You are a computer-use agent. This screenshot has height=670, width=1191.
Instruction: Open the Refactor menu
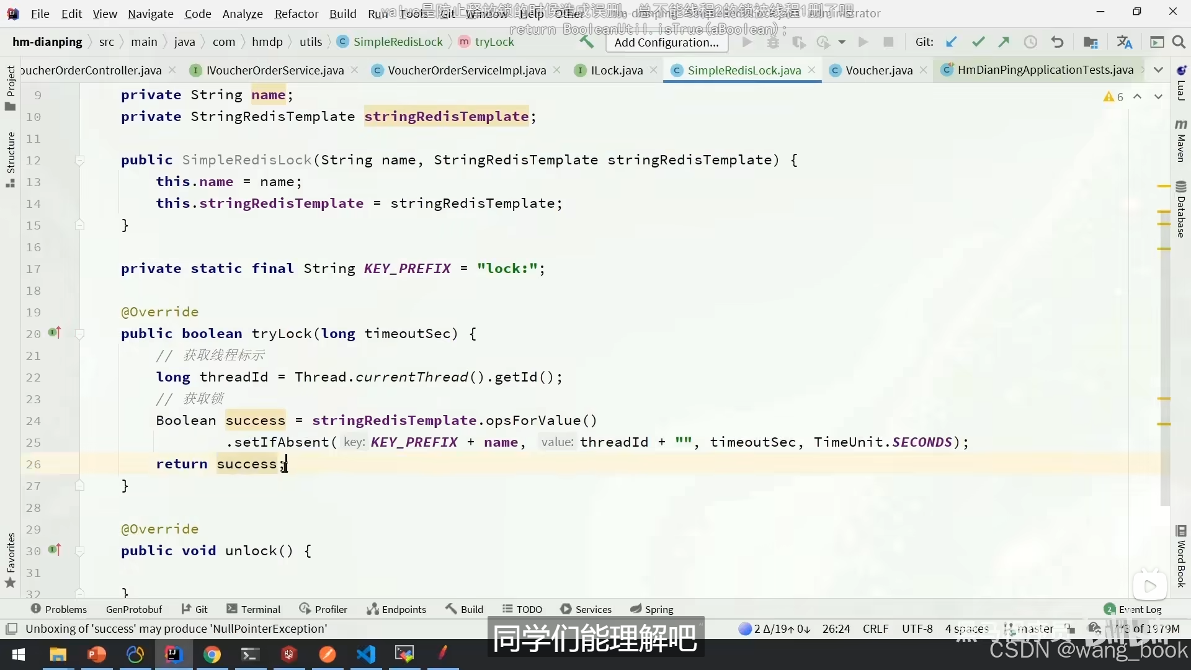coord(296,14)
